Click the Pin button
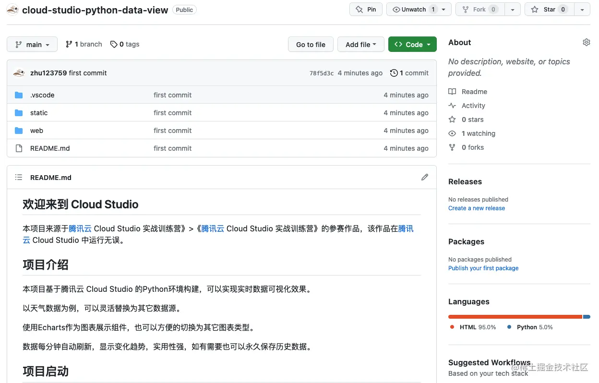The width and height of the screenshot is (599, 383). (366, 10)
